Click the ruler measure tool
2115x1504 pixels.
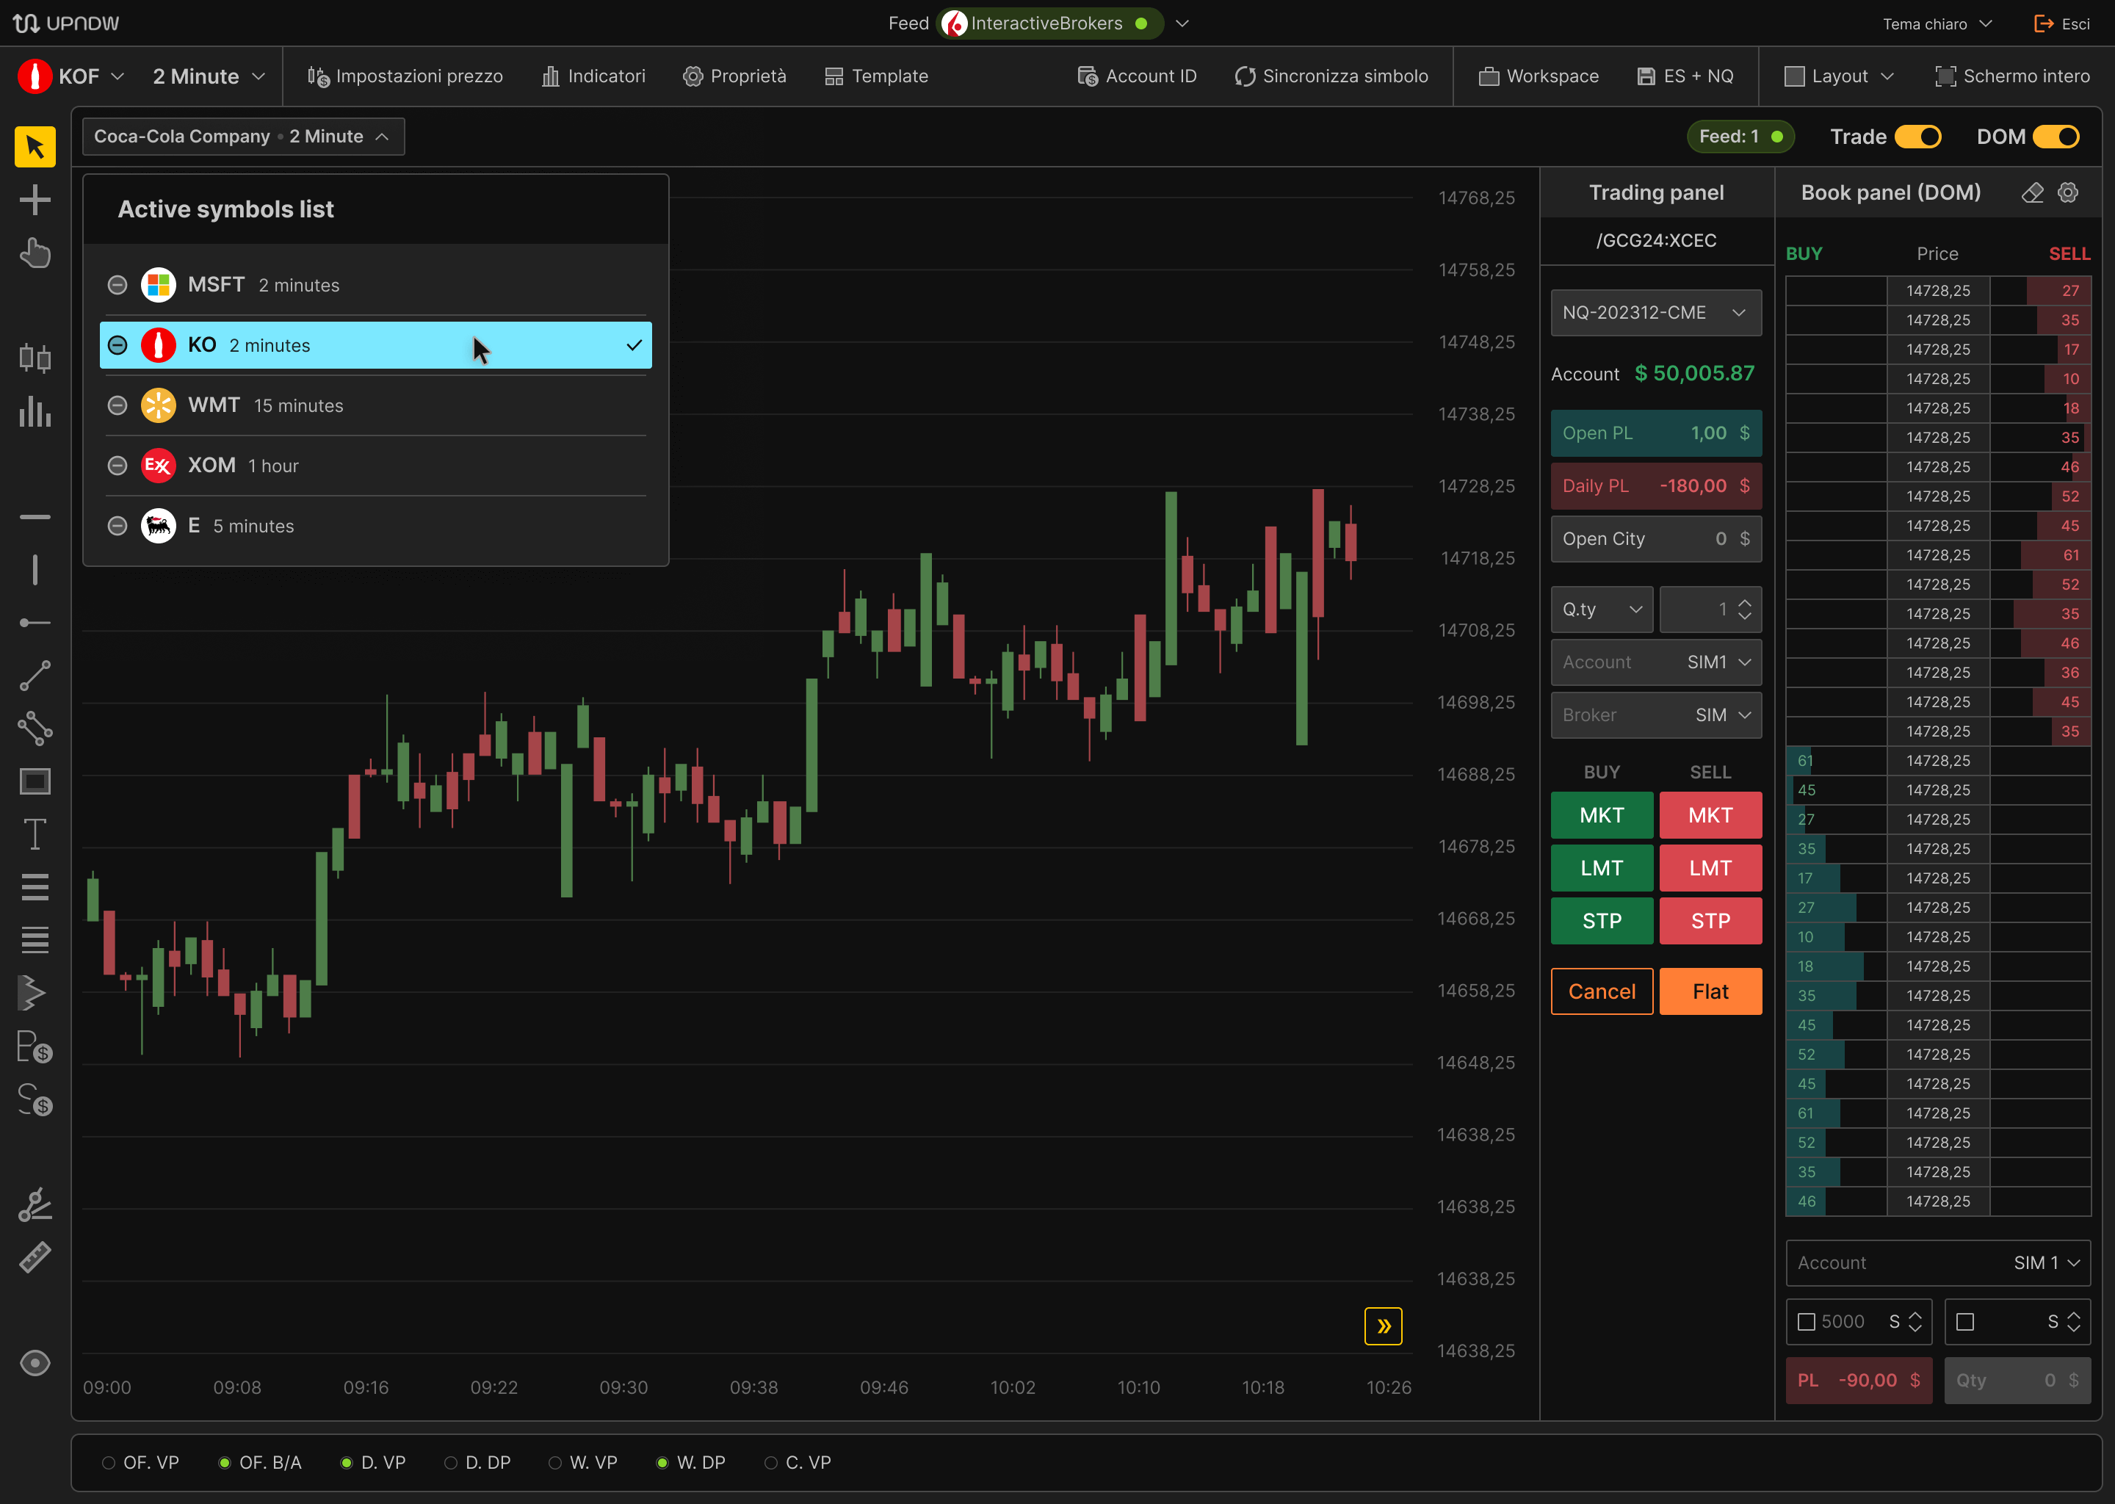35,1258
